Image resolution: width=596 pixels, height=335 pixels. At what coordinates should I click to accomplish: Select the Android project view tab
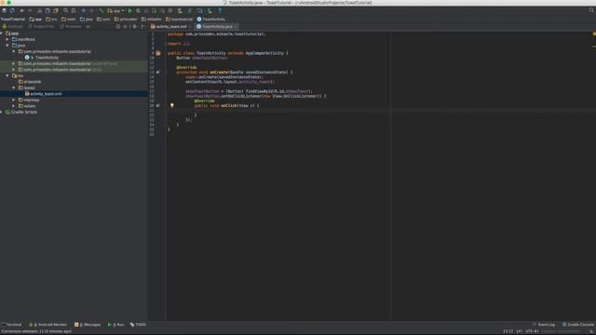pyautogui.click(x=12, y=27)
